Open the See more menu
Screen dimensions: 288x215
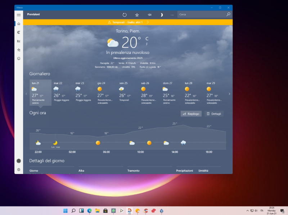click(172, 15)
